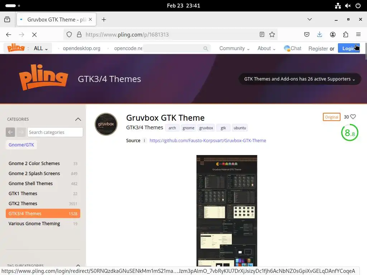Collapse the Categories section chevron
Viewport: 367px width, 275px height.
tap(78, 119)
